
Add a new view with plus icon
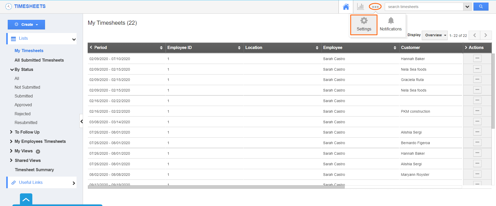pos(38,152)
